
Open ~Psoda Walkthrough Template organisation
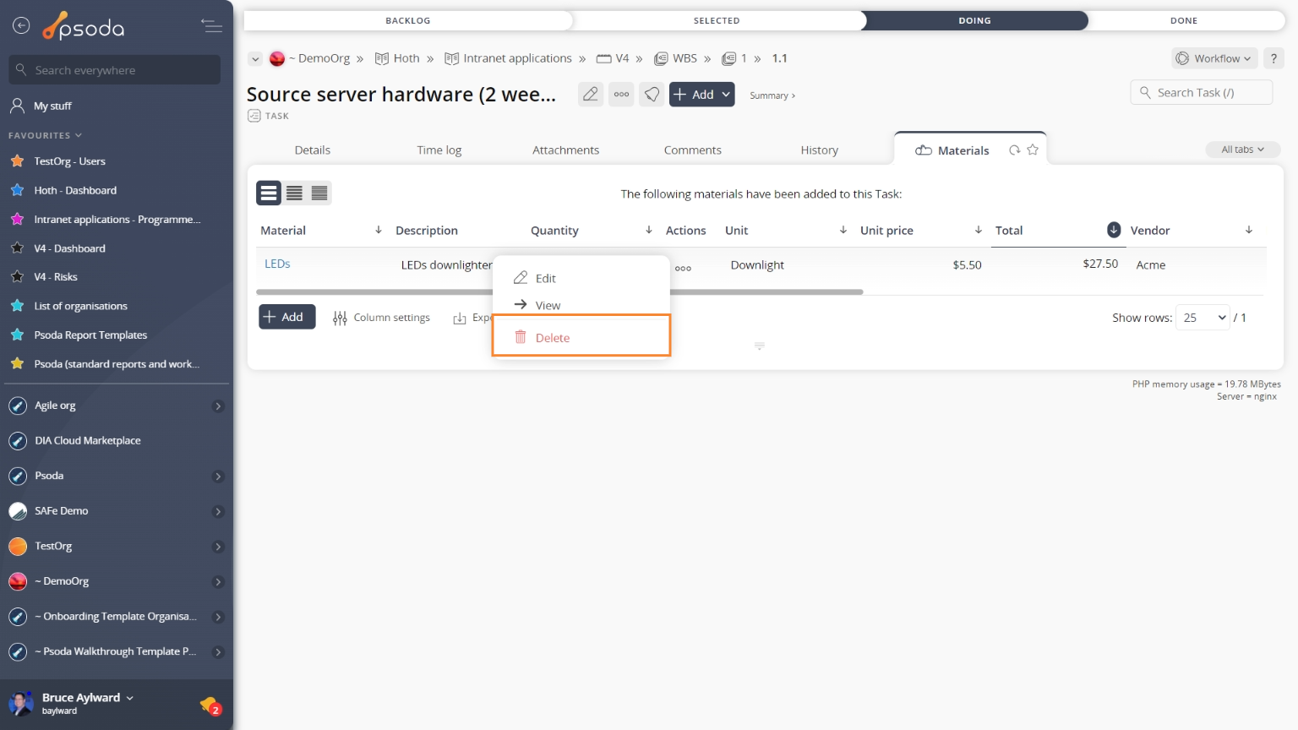point(115,651)
